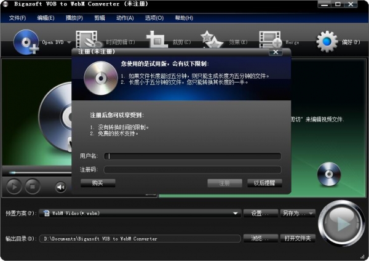Click the stop button under the preview
The height and width of the screenshot is (261, 369).
point(33,187)
